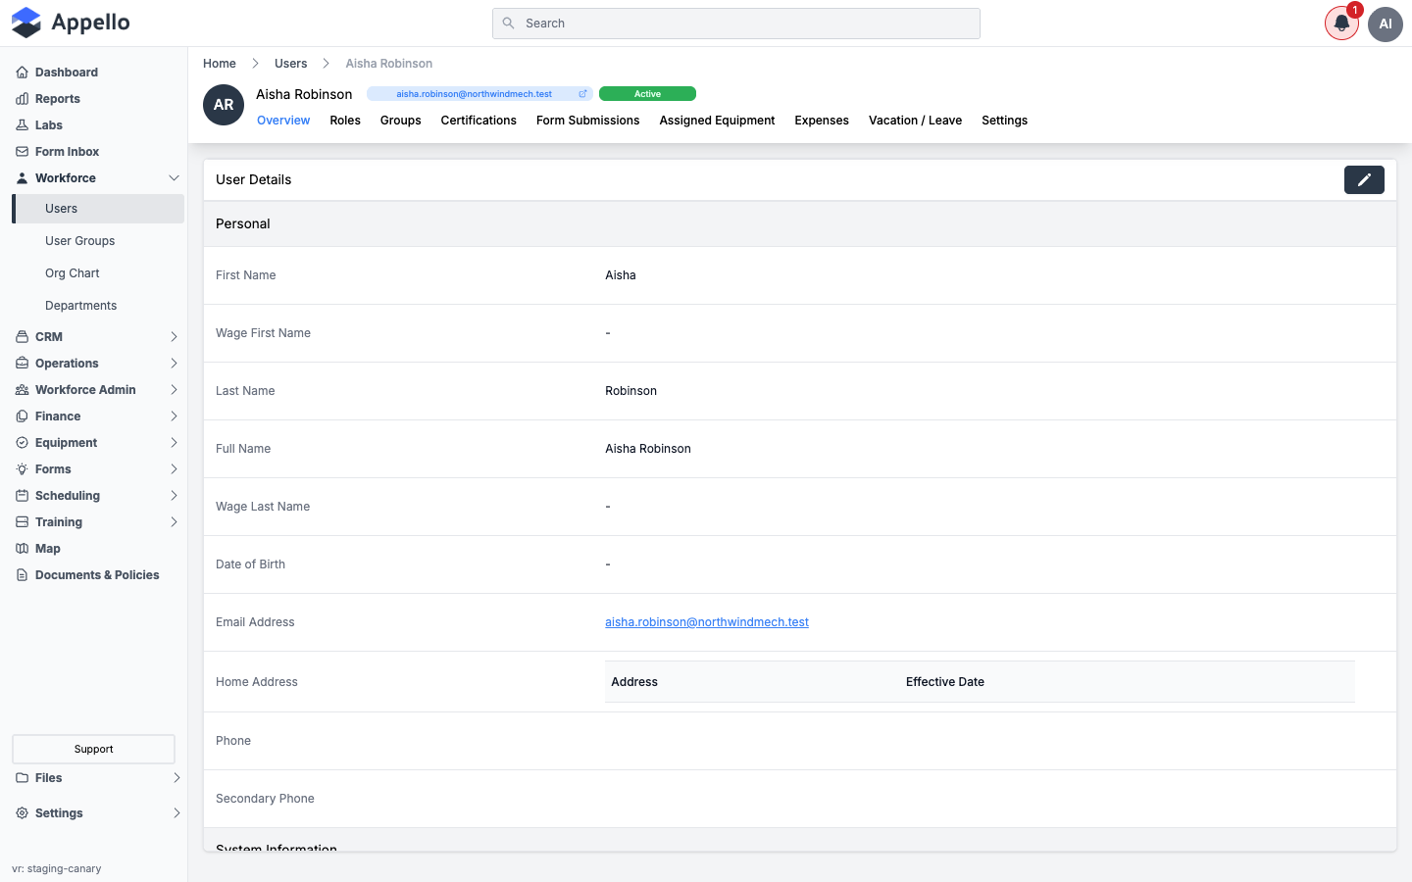1412x882 pixels.
Task: Click the Support button
Action: click(x=93, y=749)
